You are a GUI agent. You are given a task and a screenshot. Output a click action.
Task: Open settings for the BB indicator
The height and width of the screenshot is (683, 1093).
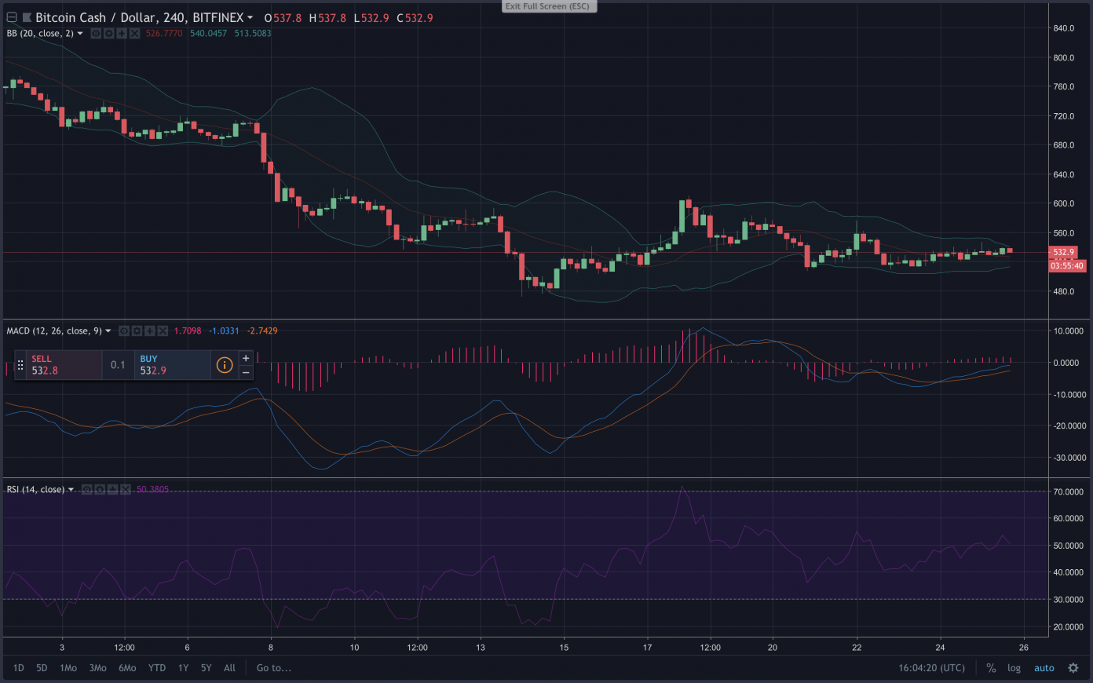[x=108, y=34]
